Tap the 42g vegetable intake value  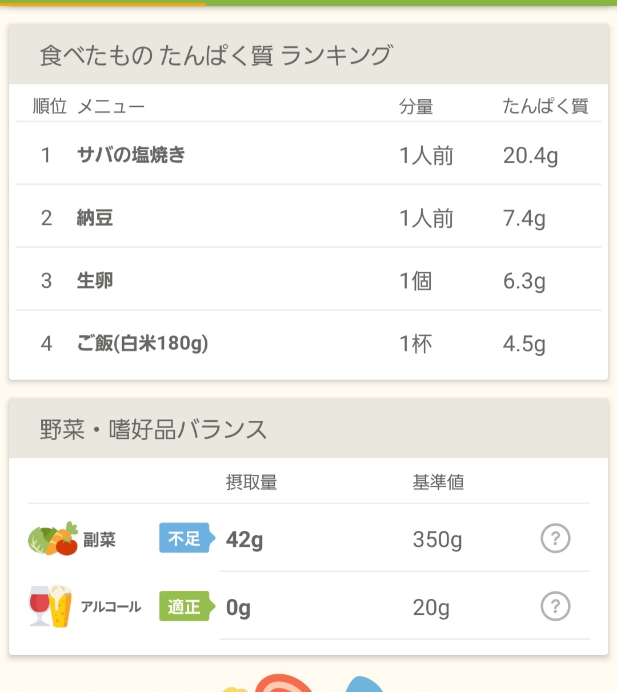[x=245, y=540]
